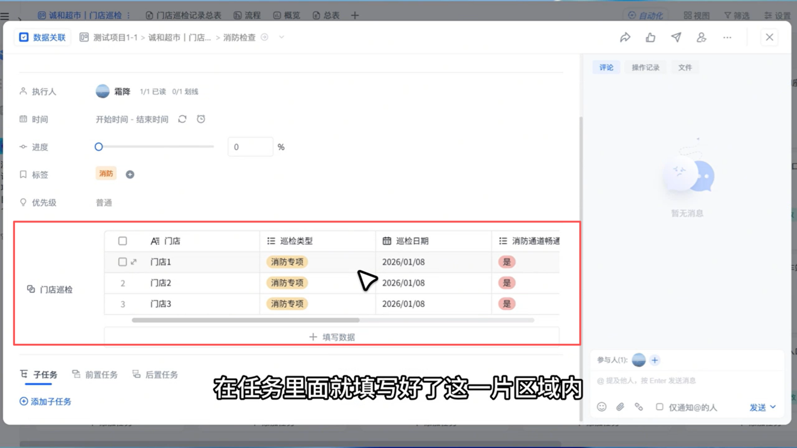Open the 发送 send options dropdown
Image resolution: width=797 pixels, height=448 pixels.
coord(773,407)
